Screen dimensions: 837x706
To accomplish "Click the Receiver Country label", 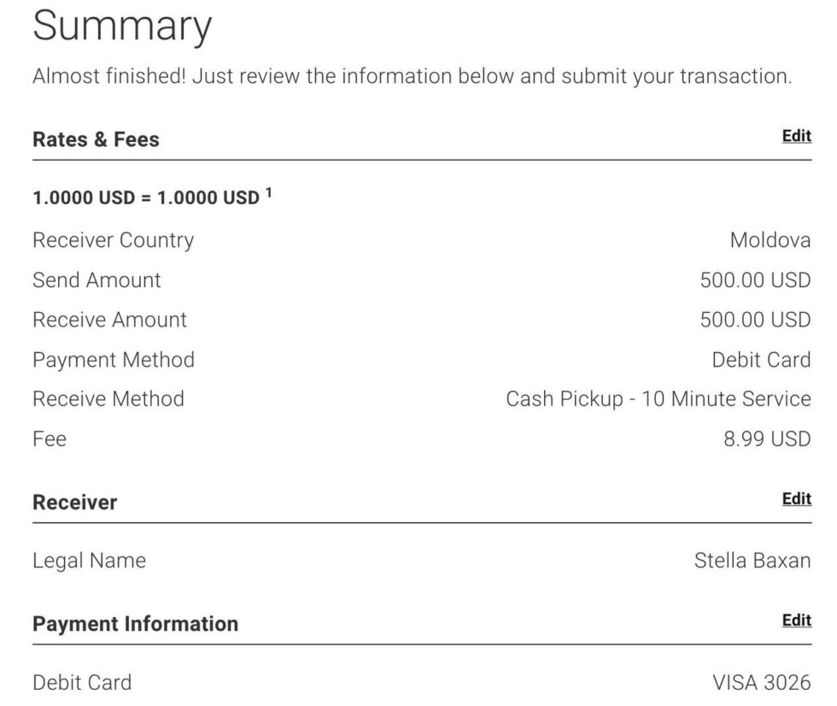I will pyautogui.click(x=113, y=240).
